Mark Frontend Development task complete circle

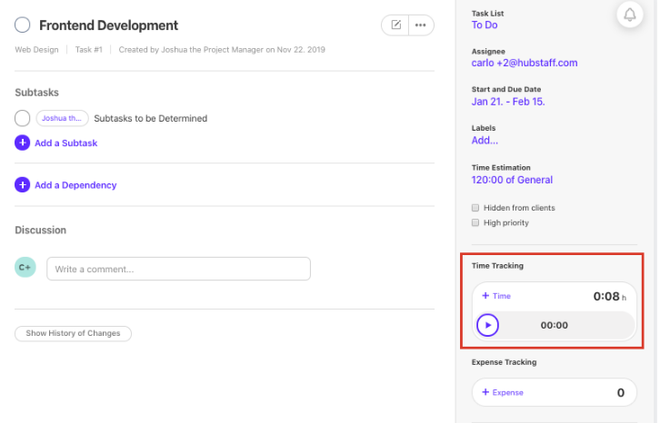click(x=23, y=25)
